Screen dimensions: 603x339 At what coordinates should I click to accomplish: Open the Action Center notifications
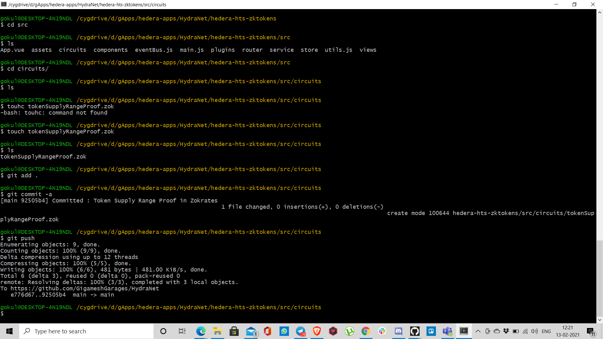click(590, 331)
